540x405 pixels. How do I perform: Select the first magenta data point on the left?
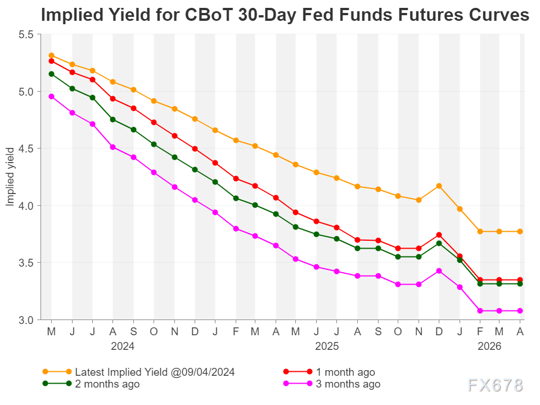51,96
